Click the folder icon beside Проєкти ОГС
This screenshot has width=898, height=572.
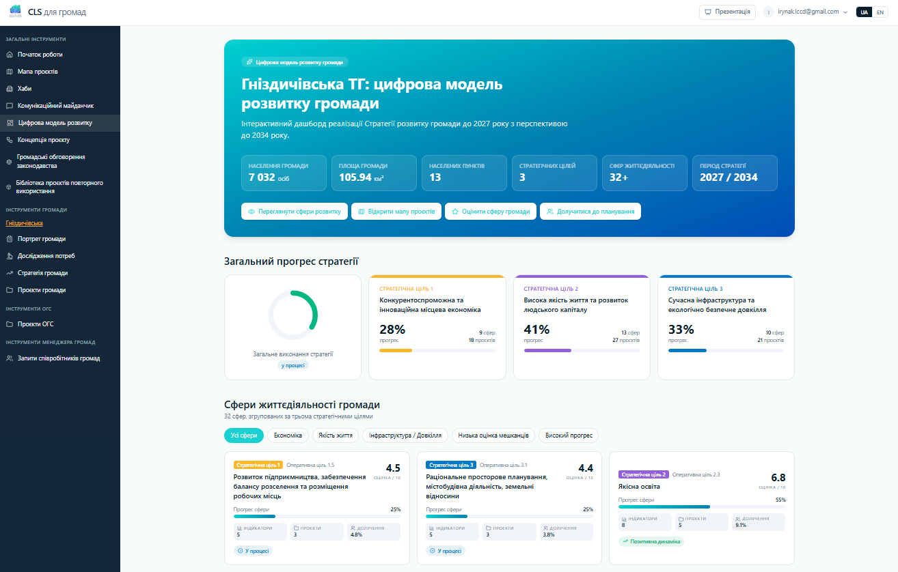(10, 324)
